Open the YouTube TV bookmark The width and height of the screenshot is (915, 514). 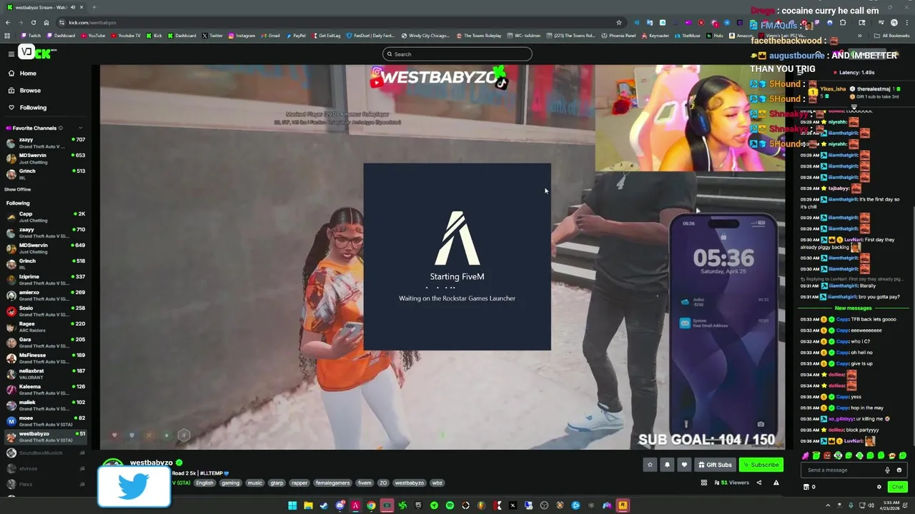pos(126,36)
